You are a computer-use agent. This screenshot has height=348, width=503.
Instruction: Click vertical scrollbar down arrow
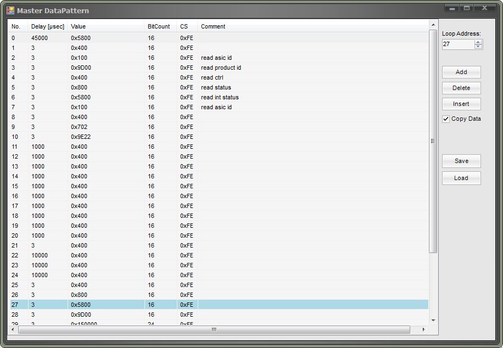click(x=433, y=321)
